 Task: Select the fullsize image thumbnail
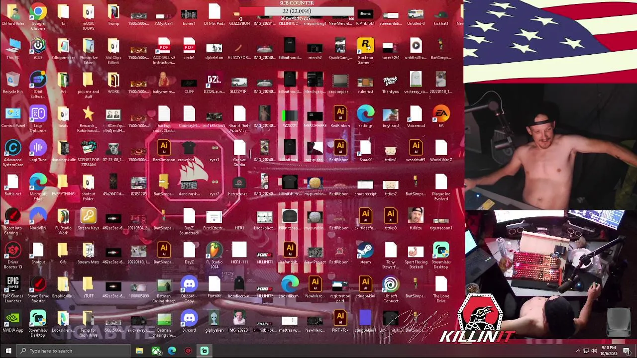(x=416, y=216)
